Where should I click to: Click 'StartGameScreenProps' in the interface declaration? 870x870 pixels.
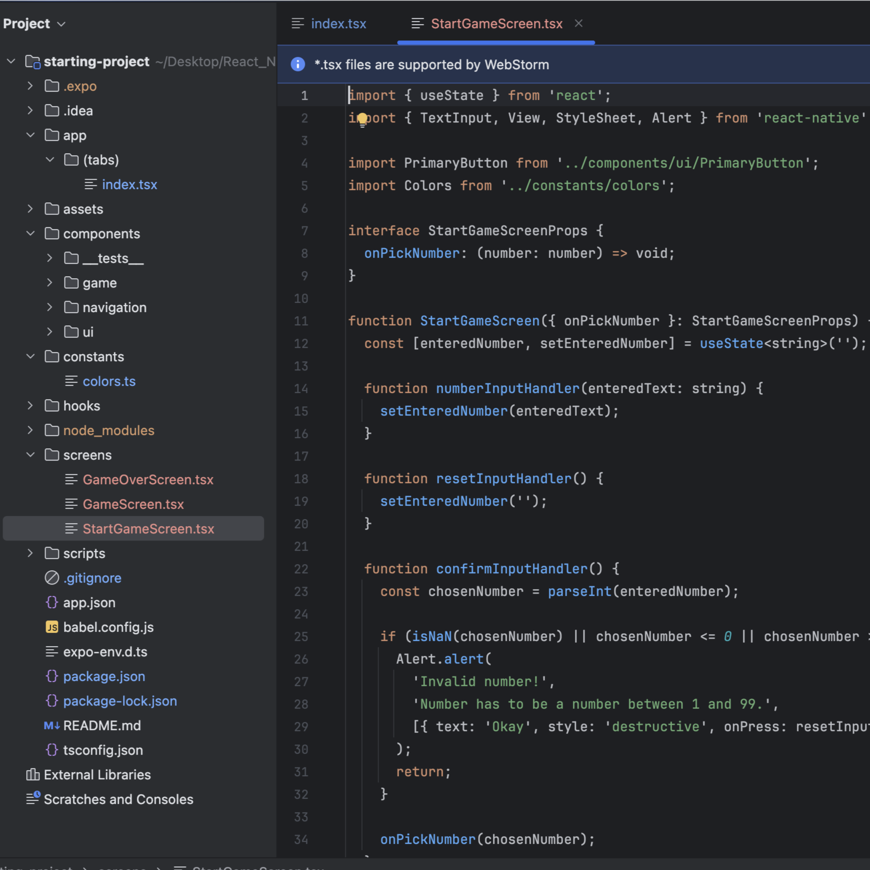point(508,231)
